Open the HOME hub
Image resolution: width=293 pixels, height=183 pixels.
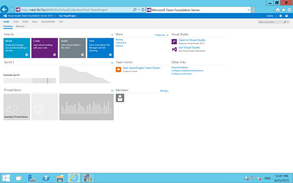(x=6, y=22)
